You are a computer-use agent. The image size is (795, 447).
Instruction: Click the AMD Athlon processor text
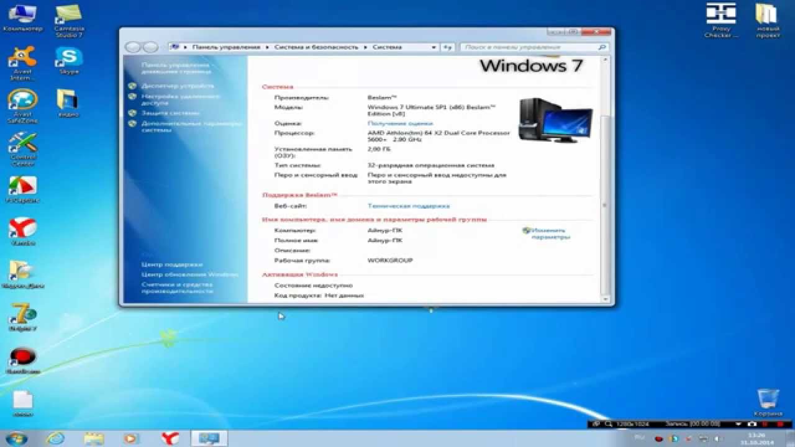point(438,137)
